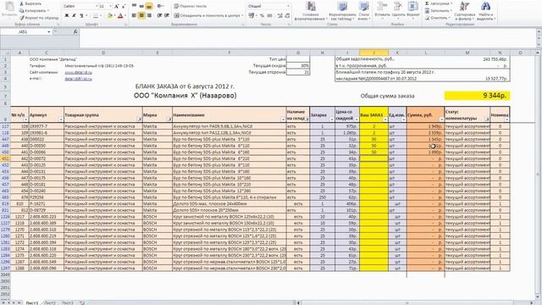The height and width of the screenshot is (305, 542).
Task: Click the Clear (Очистить) eraser button
Action: click(x=437, y=18)
